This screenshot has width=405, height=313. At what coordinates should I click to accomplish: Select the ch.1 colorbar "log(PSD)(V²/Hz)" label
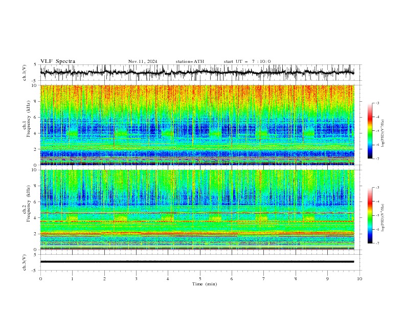click(383, 133)
